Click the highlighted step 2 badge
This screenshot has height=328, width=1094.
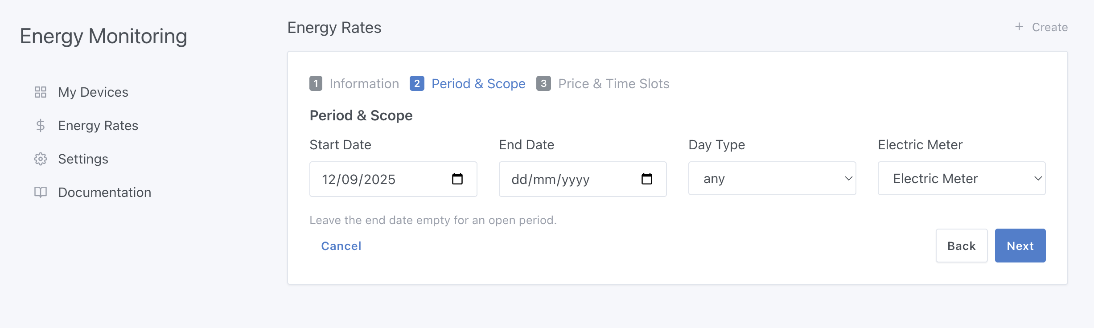click(x=417, y=84)
